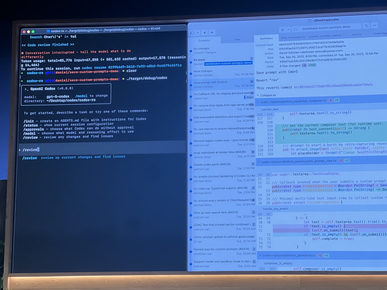387x290 pixels.
Task: Click the /review prompt input in terminal
Action: pos(103,149)
